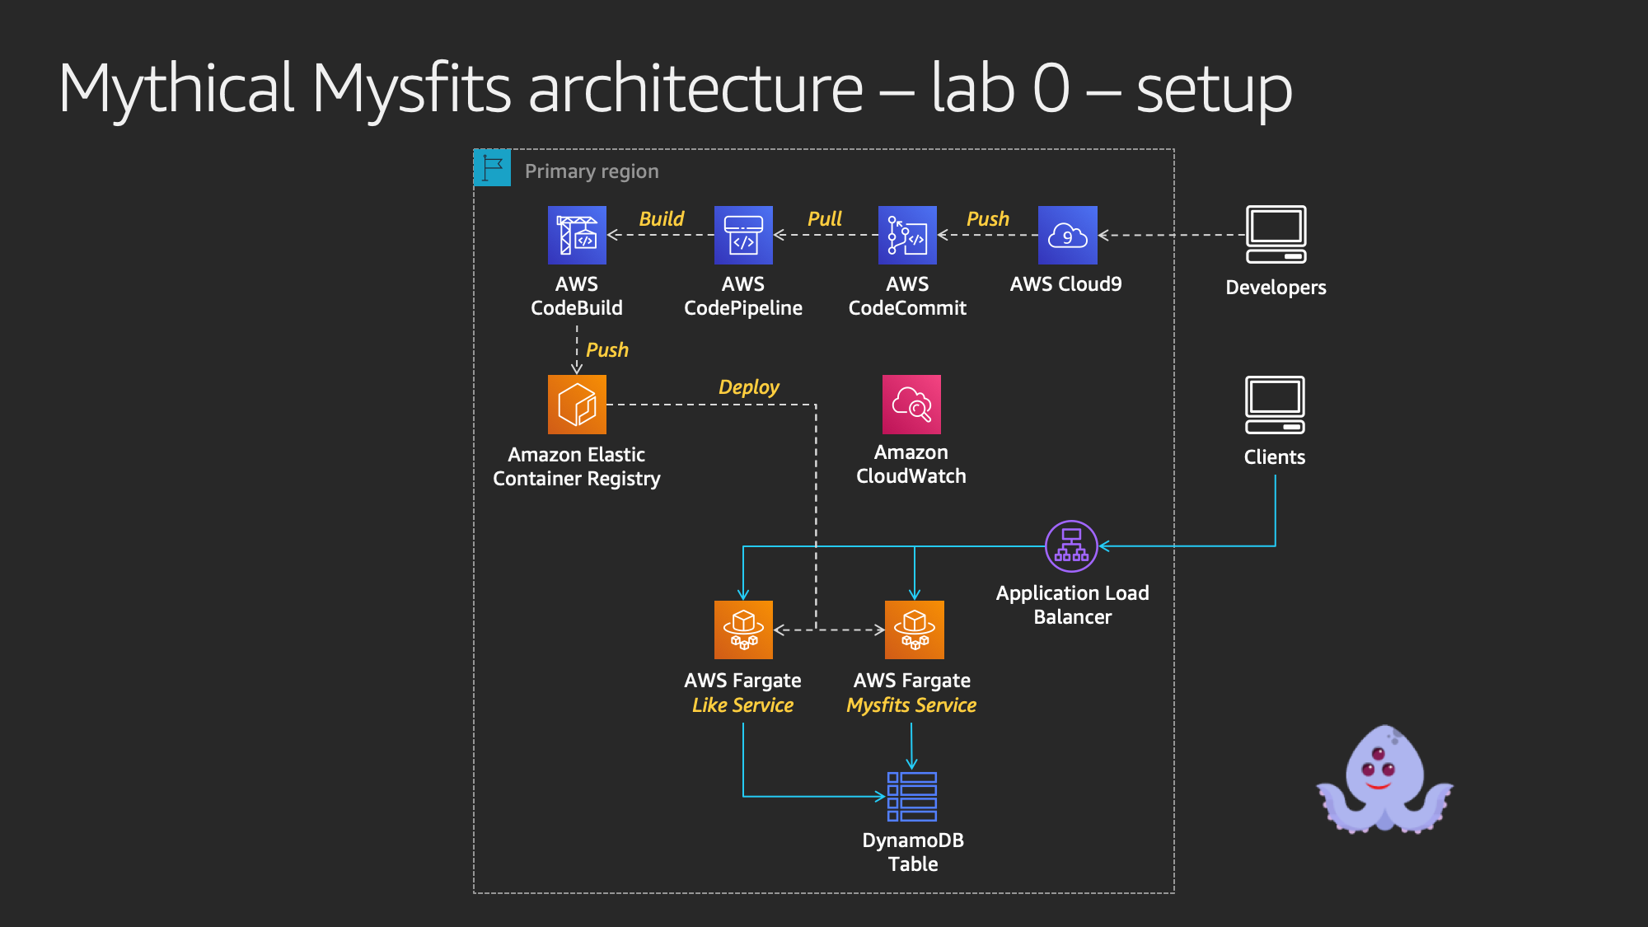Click the 'Application Load Balancer' text
The image size is (1648, 927).
1073,605
